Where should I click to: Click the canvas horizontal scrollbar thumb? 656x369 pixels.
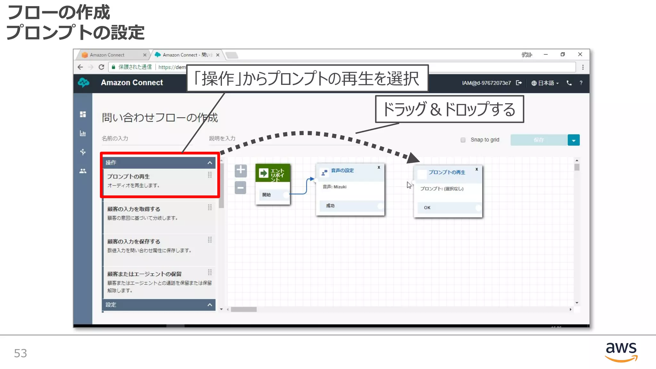(244, 309)
